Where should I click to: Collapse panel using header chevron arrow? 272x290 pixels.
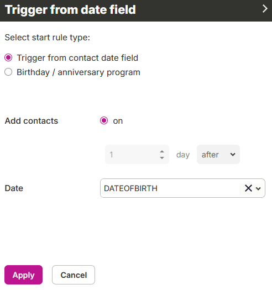coord(265,9)
